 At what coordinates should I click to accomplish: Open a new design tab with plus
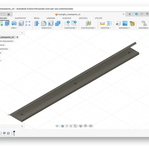coord(130,14)
